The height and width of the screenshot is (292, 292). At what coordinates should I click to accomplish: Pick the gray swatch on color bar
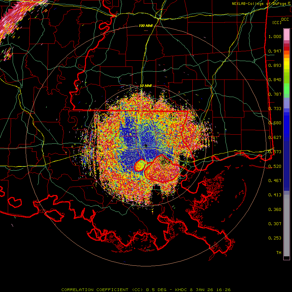click(x=286, y=225)
